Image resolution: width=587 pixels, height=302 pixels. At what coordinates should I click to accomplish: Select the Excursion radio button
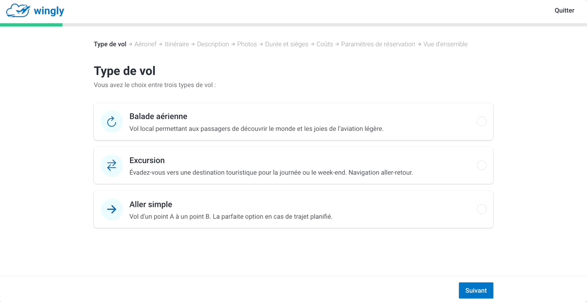point(481,166)
